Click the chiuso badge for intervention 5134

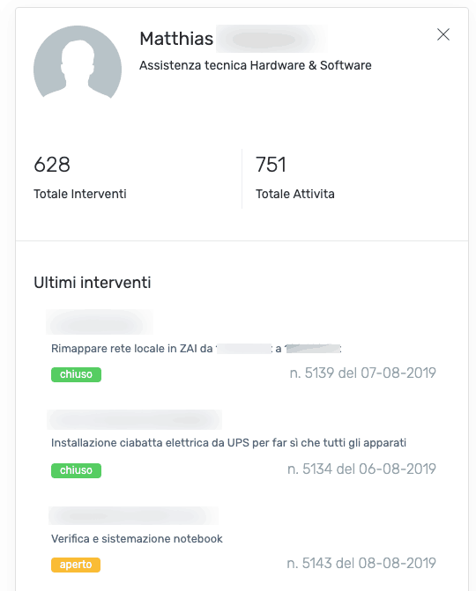(x=76, y=470)
